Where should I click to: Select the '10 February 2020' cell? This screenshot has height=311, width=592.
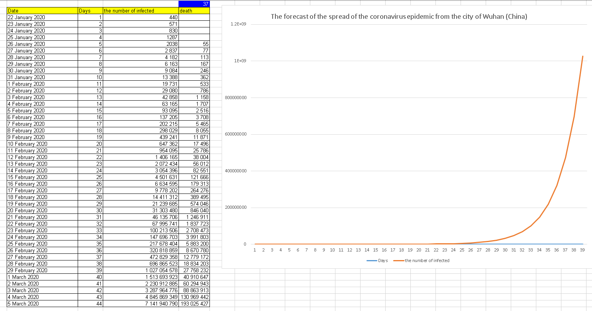pos(42,144)
